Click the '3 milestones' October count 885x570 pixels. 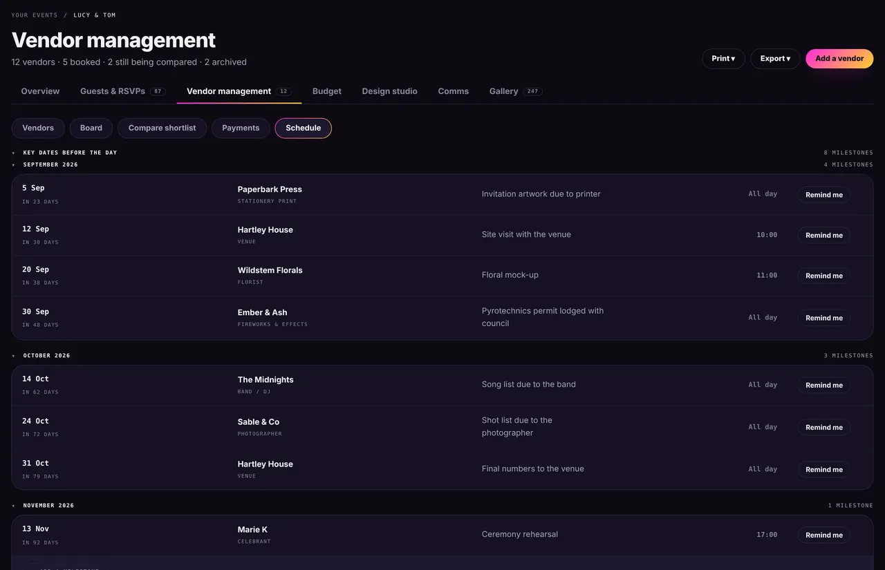pyautogui.click(x=848, y=356)
